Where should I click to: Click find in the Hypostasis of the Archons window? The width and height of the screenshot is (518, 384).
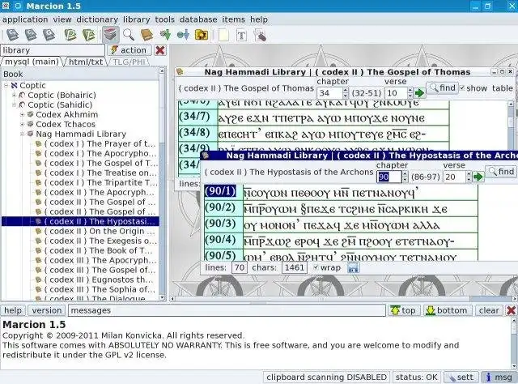coord(501,171)
